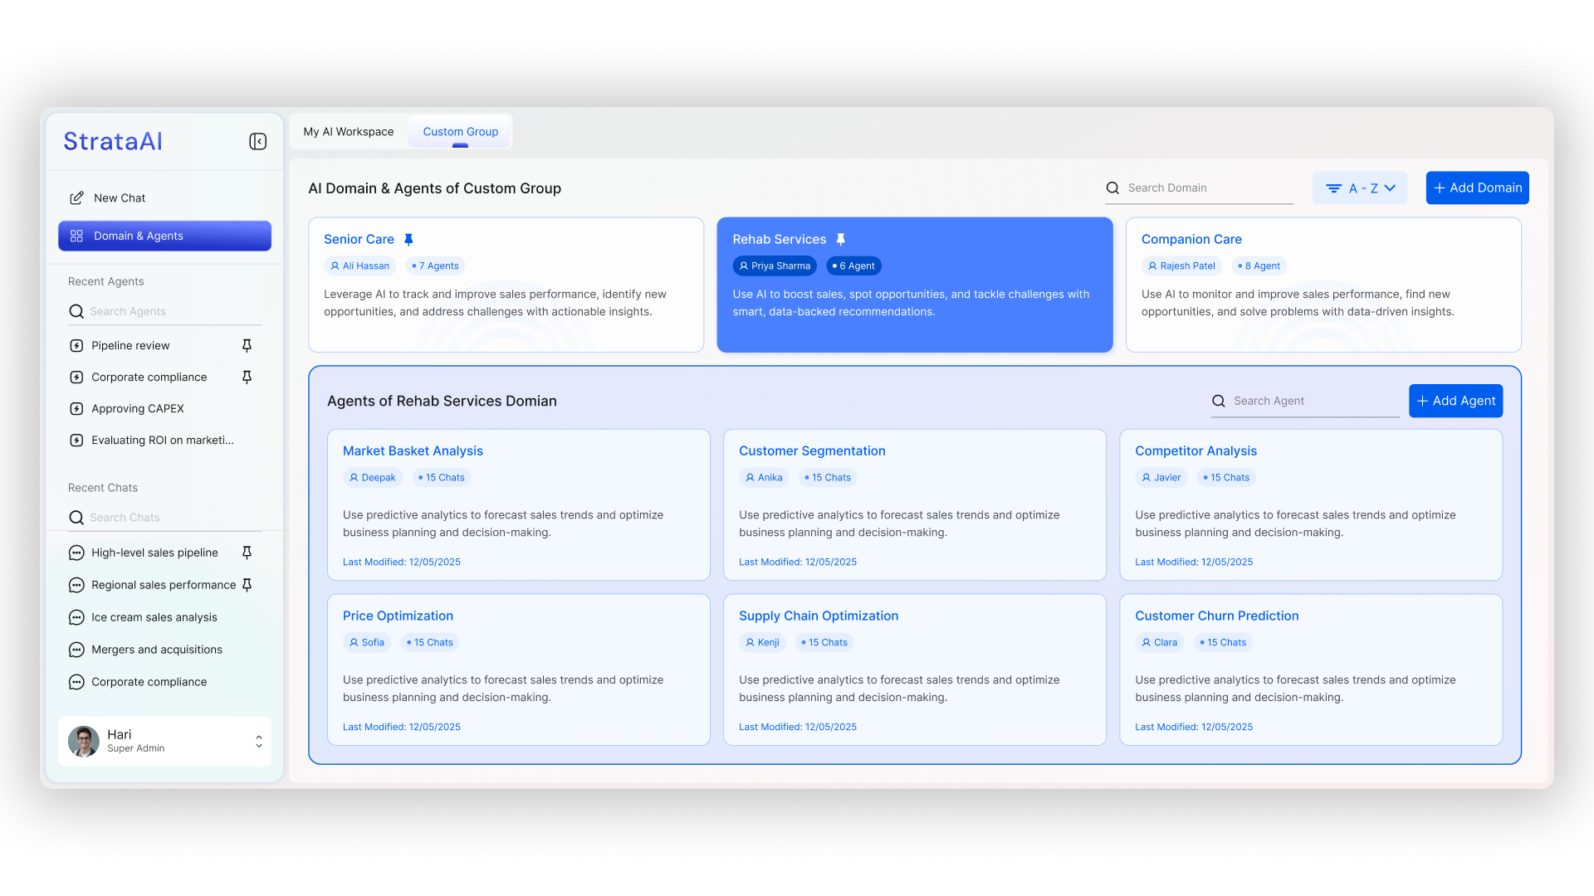Unpin the Pipeline review agent

coord(247,345)
